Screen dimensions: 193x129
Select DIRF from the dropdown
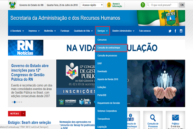(111, 64)
